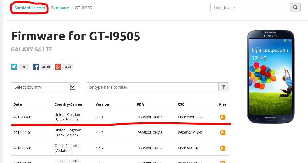Viewport: 308px width, 163px height.
Task: Click the Galaxy S4 phone image
Action: [x=271, y=76]
